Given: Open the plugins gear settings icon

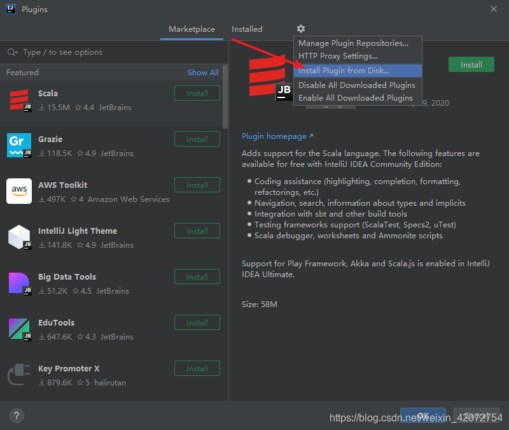Looking at the screenshot, I should click(301, 29).
